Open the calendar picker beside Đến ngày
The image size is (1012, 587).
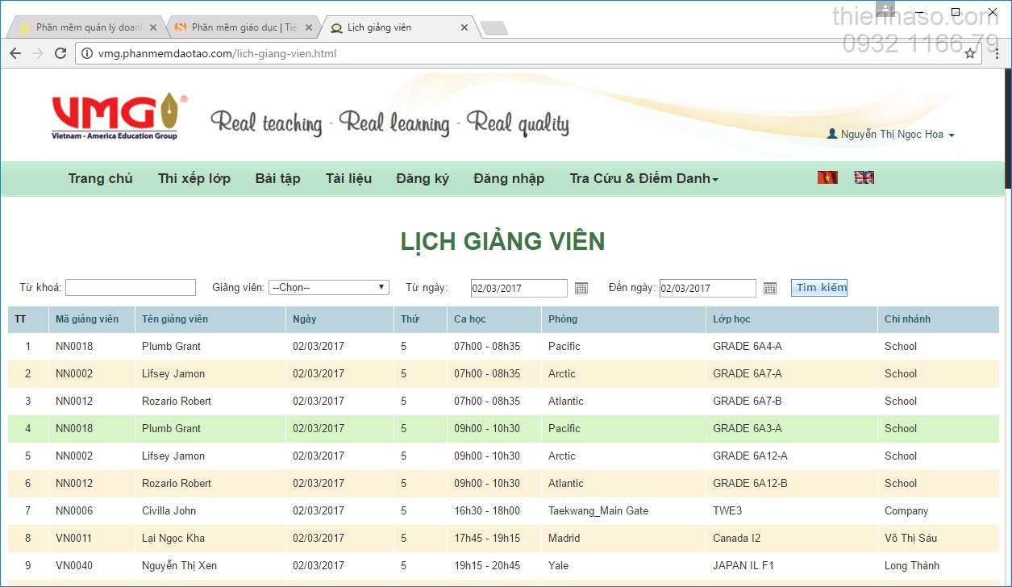pos(770,288)
